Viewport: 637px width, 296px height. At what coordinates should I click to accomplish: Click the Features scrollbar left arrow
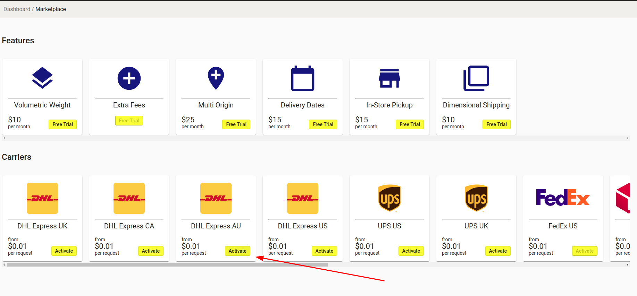click(4, 138)
